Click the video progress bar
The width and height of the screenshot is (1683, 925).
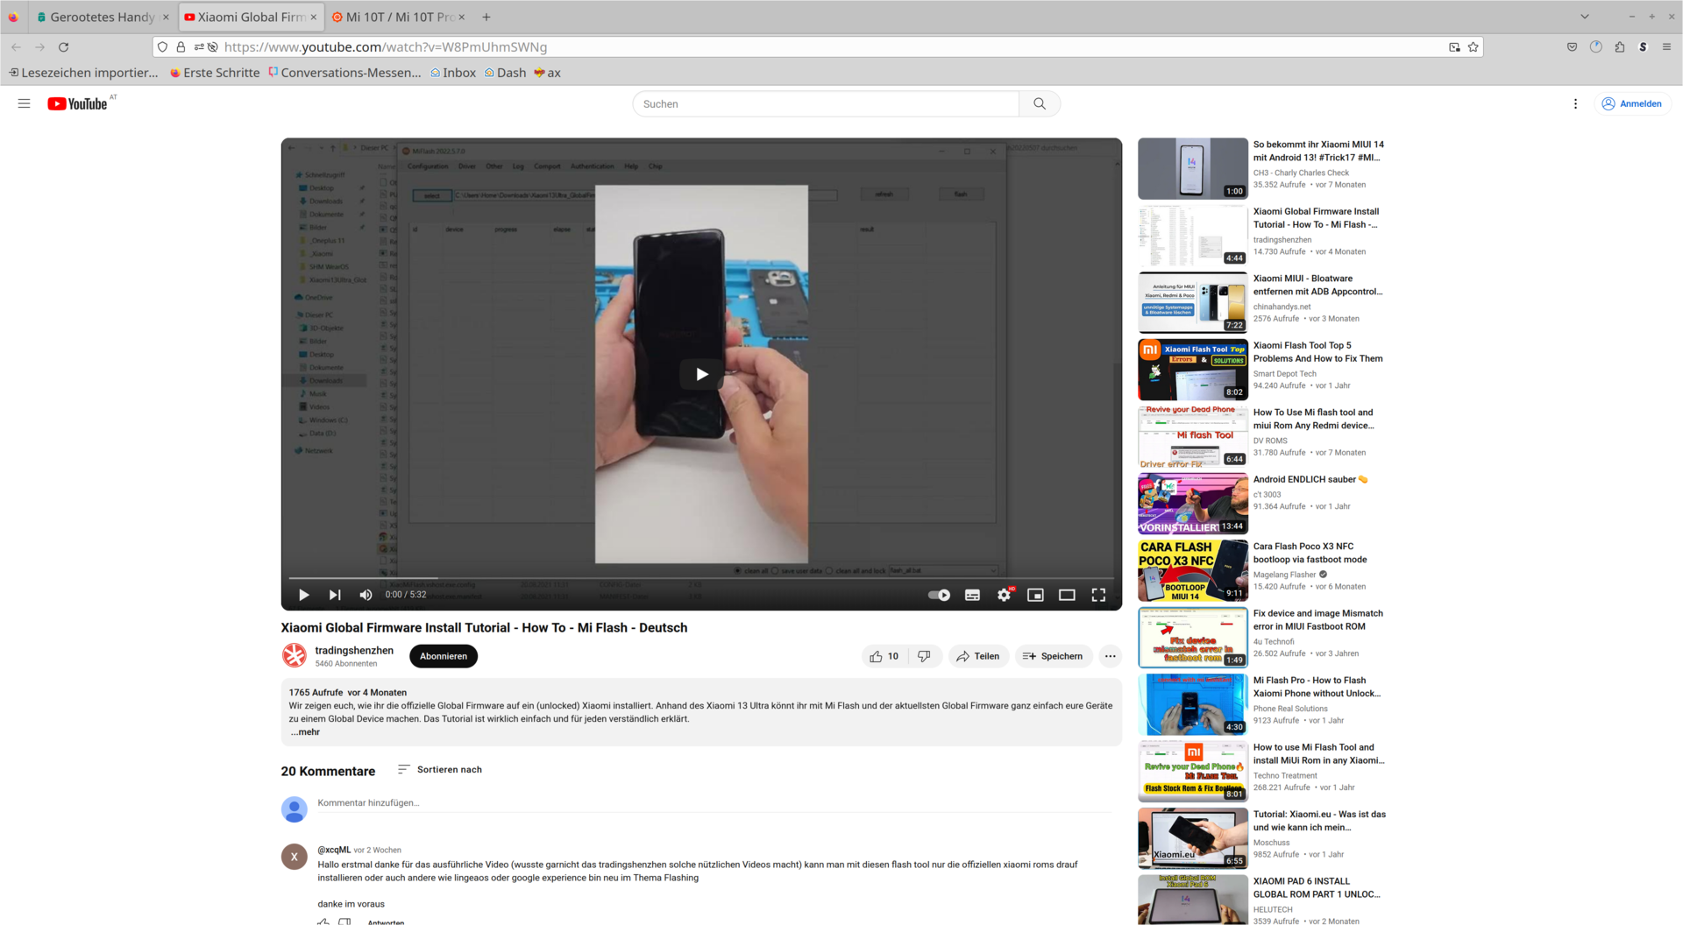pyautogui.click(x=701, y=578)
